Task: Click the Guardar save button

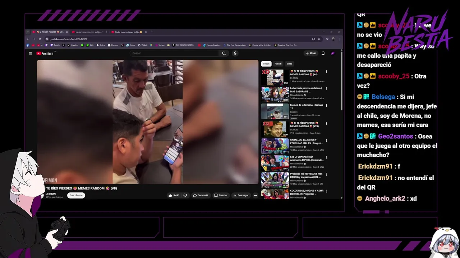Action: (x=221, y=195)
